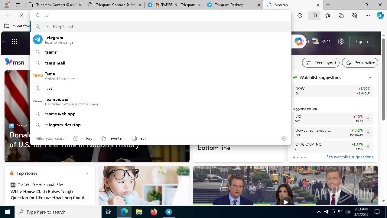Screen dimensions: 387x218
Task: Open a new browser tab
Action: (x=328, y=5)
